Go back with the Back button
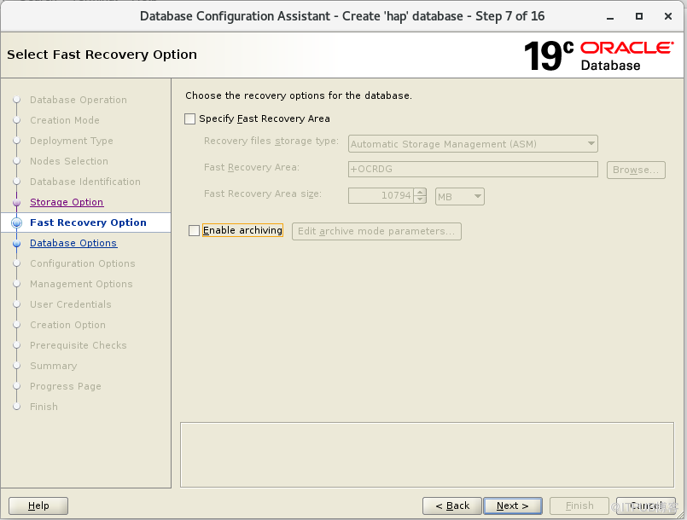This screenshot has width=687, height=520. [x=452, y=506]
